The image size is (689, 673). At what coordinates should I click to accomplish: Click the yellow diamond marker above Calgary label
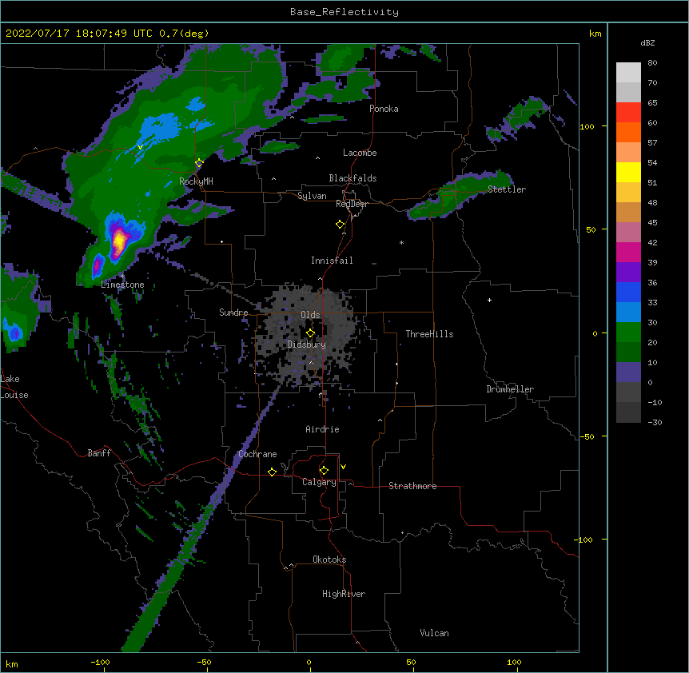(324, 471)
